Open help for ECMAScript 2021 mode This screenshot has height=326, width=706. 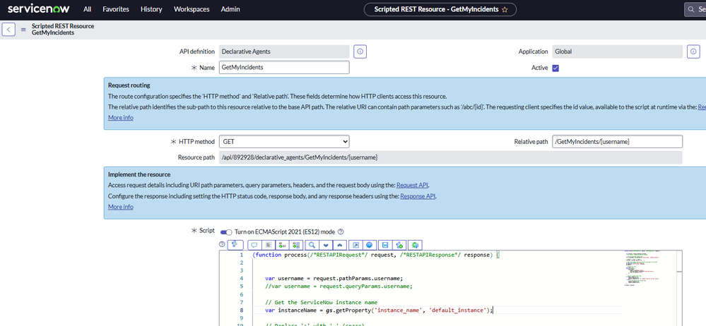(x=341, y=232)
